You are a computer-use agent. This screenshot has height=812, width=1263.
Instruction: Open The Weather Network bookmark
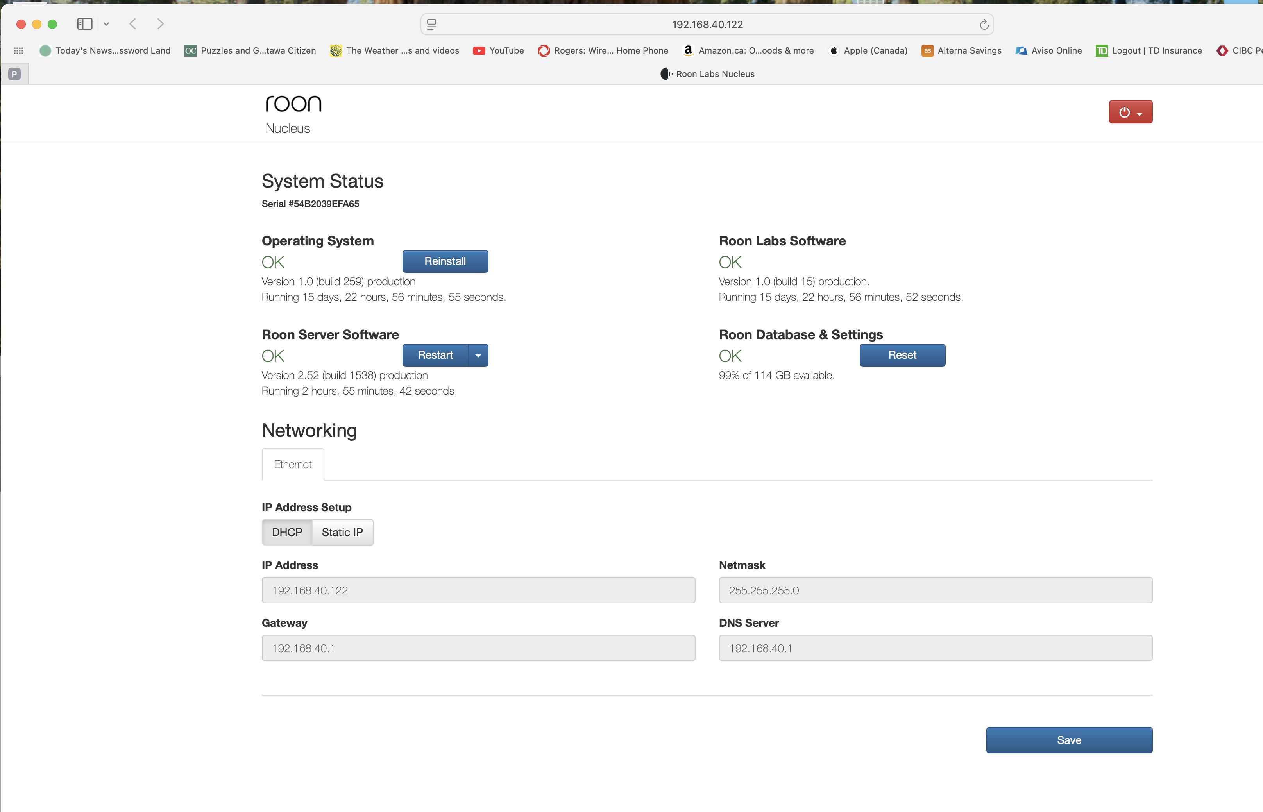pos(394,51)
